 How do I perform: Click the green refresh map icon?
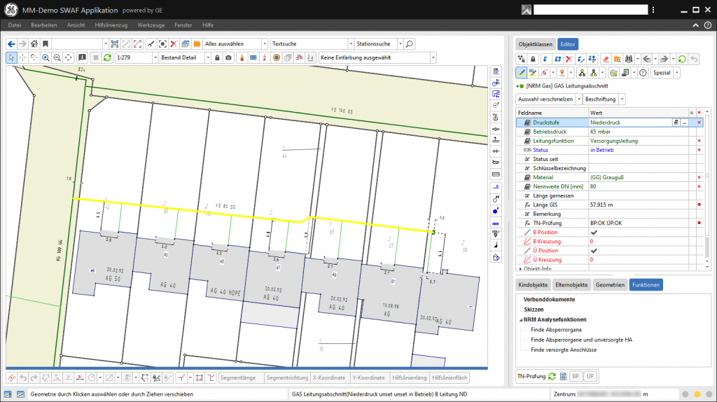click(x=107, y=57)
